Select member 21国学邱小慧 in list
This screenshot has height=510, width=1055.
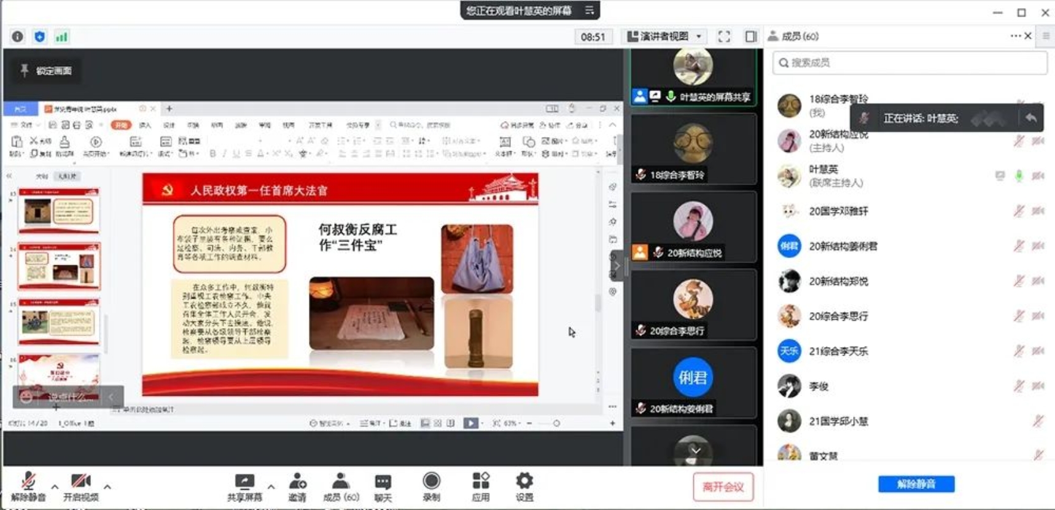[x=909, y=421]
